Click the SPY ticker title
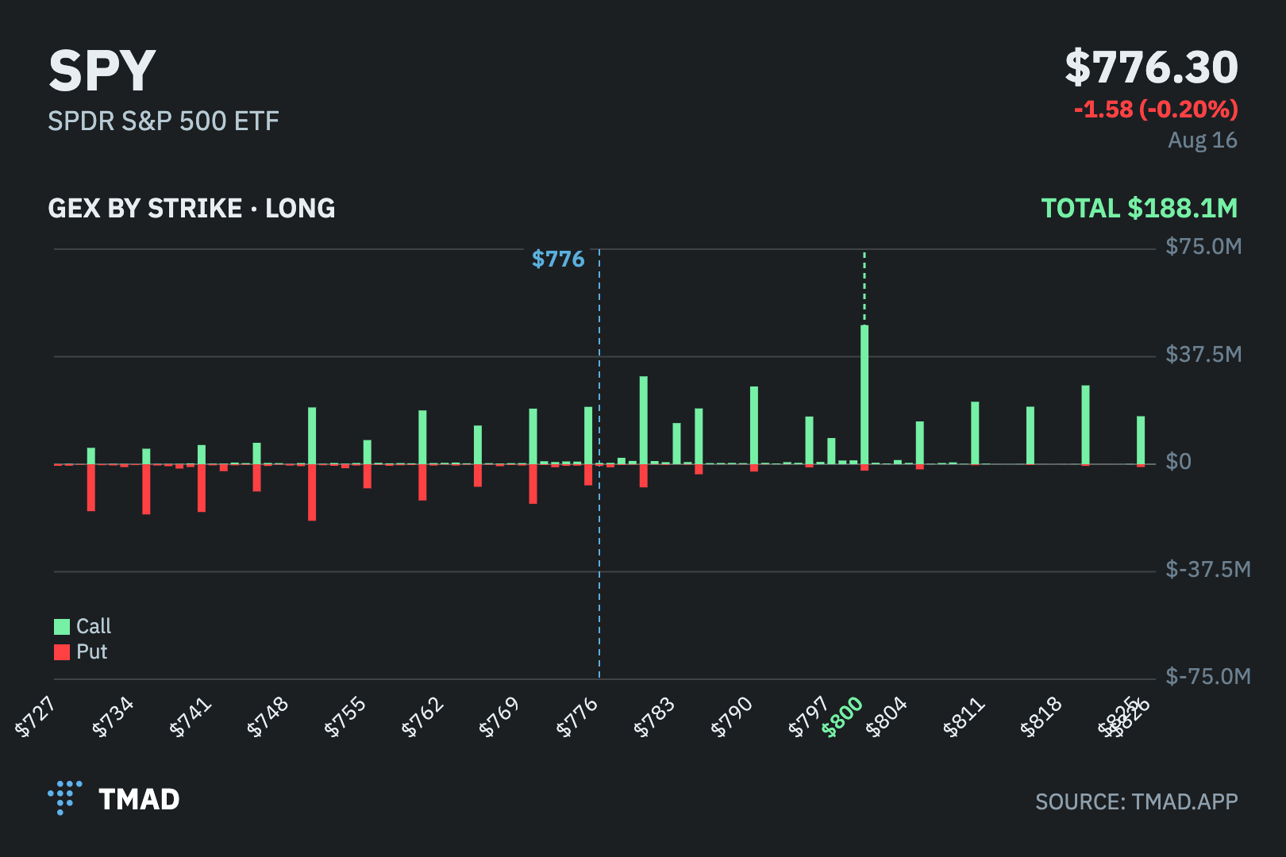The height and width of the screenshot is (857, 1286). 102,71
